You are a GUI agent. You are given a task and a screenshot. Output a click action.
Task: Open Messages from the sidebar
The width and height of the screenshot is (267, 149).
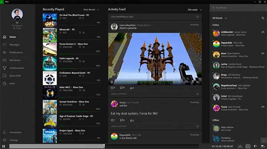point(4,45)
